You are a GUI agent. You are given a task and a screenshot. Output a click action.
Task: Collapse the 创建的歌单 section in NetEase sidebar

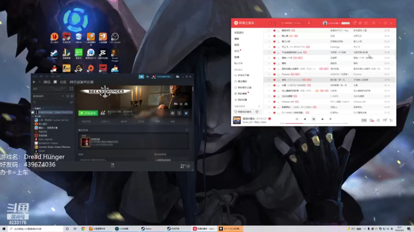(240, 106)
